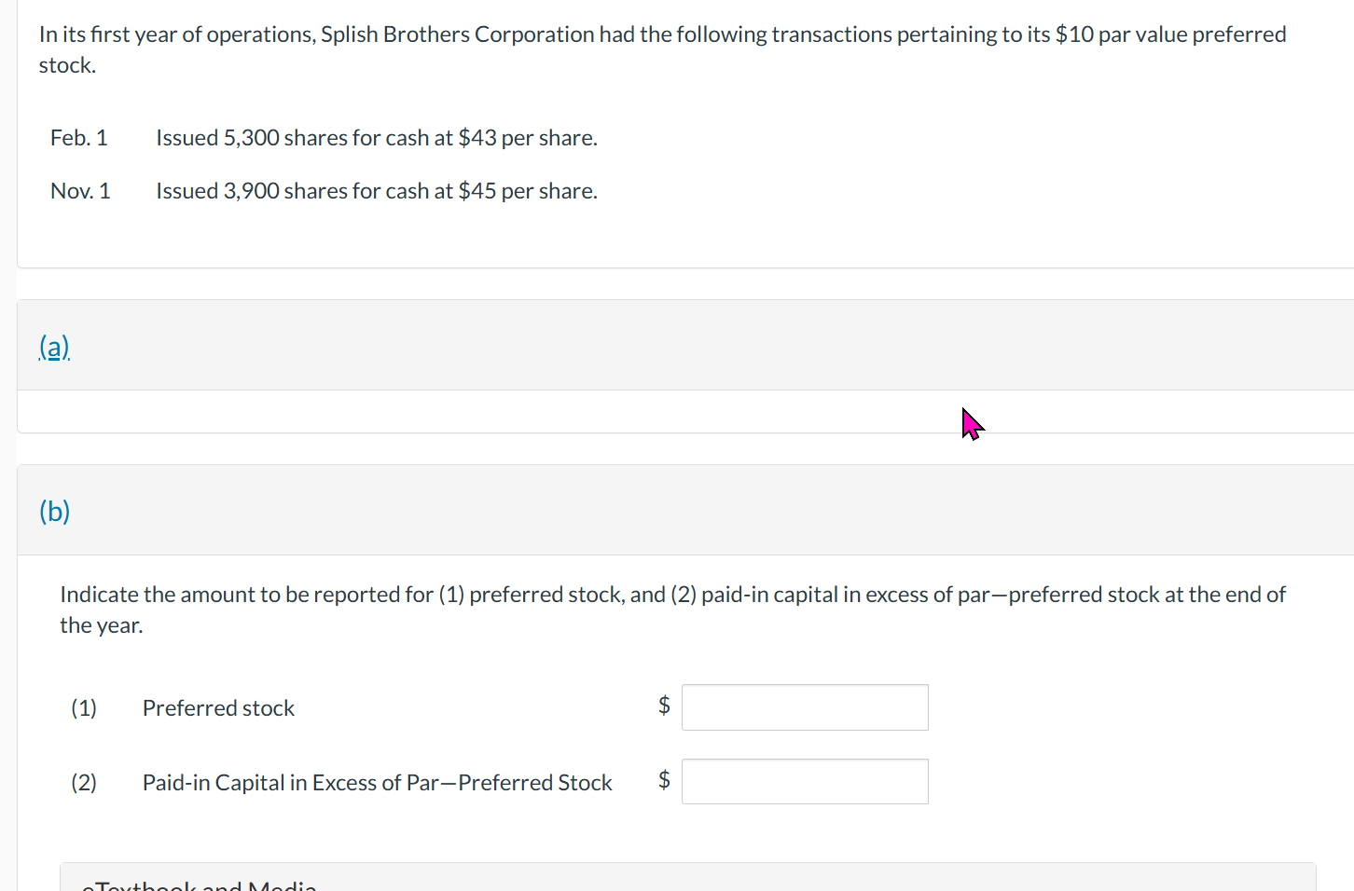Image resolution: width=1354 pixels, height=891 pixels.
Task: Click the Preferred stock amount input field
Action: point(805,707)
